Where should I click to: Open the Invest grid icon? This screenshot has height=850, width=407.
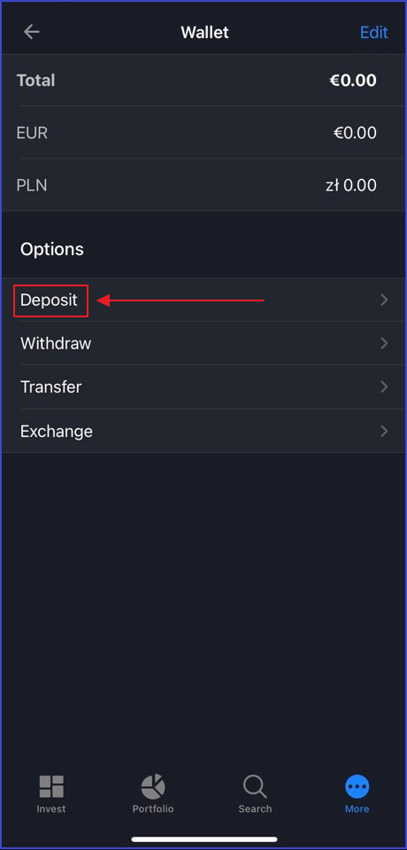[51, 786]
